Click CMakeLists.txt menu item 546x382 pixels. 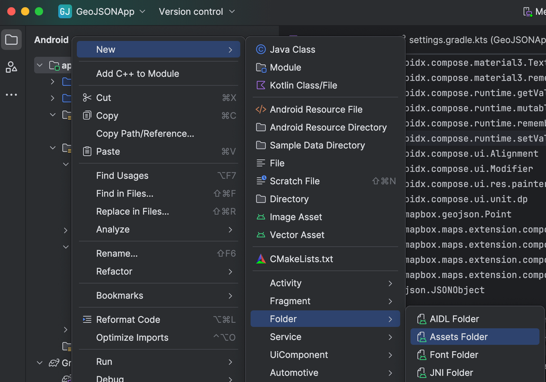click(301, 259)
